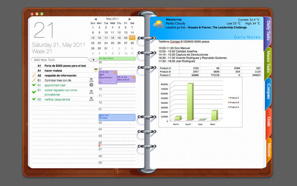Uncheck 'cotizar regulador con otros proveedores' task
This screenshot has height=186, width=297.
coord(34,92)
